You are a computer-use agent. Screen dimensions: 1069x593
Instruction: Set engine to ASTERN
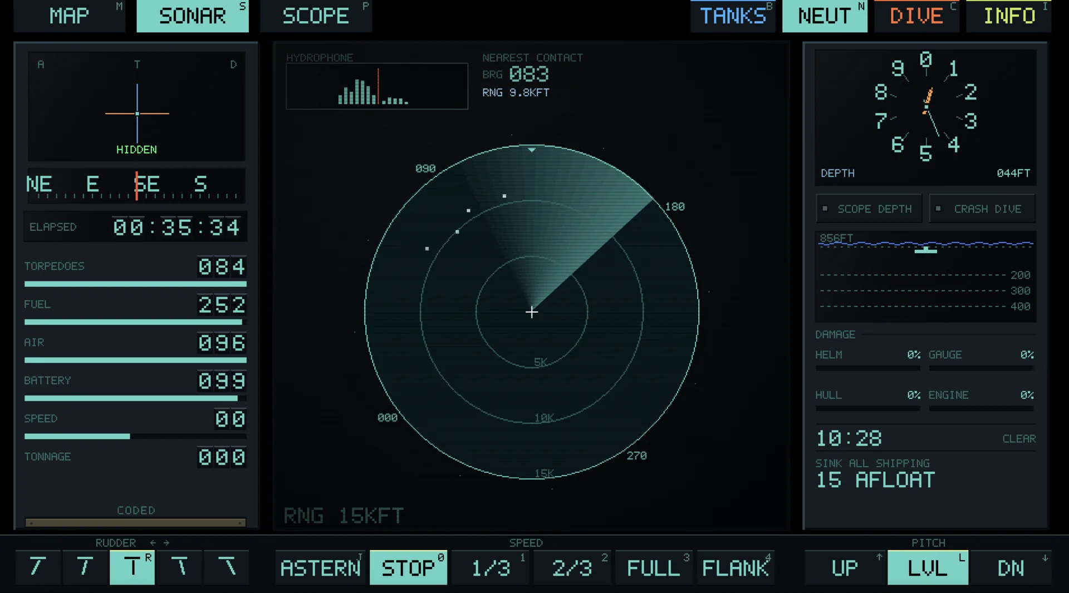[321, 567]
